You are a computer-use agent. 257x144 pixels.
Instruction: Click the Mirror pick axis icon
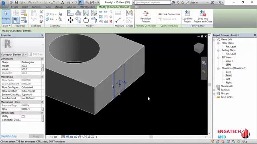click(x=86, y=13)
